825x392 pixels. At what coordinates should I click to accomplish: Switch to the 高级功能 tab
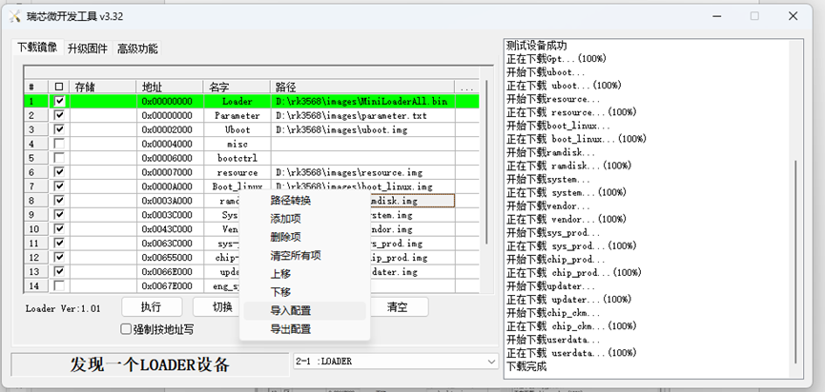pos(137,49)
